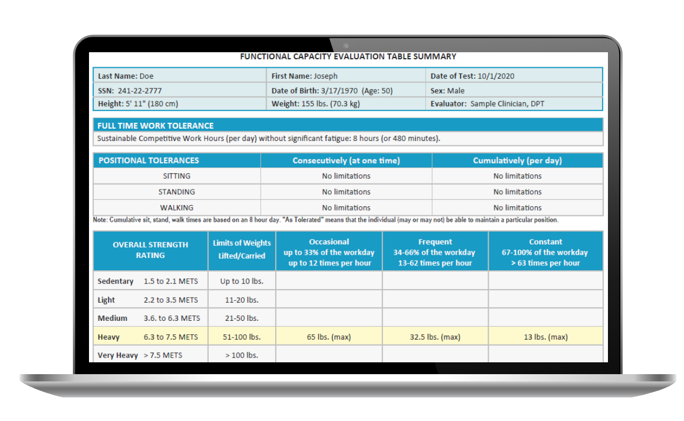Select the 'Evaluator: Sample Clinician, DPT' cell
Image resolution: width=684 pixels, height=421 pixels.
coord(514,104)
